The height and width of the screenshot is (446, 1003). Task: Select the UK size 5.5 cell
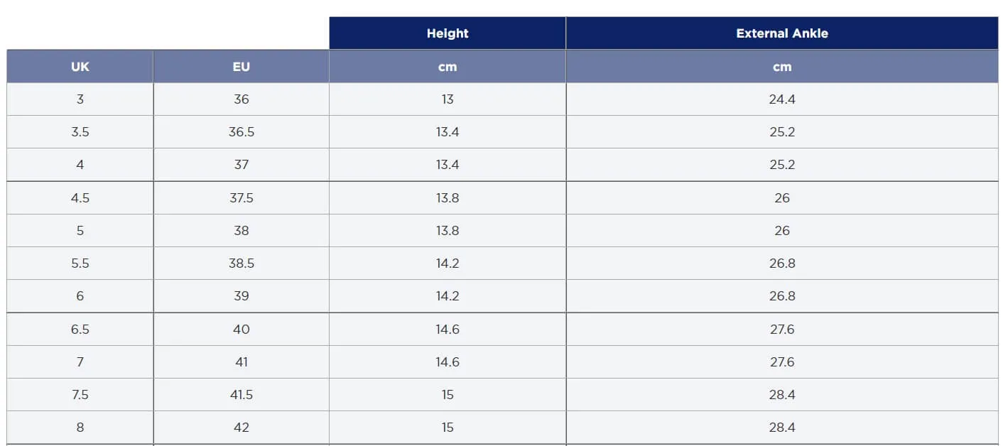point(80,263)
